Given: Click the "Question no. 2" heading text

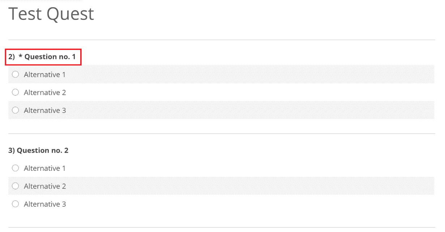Looking at the screenshot, I should point(43,151).
